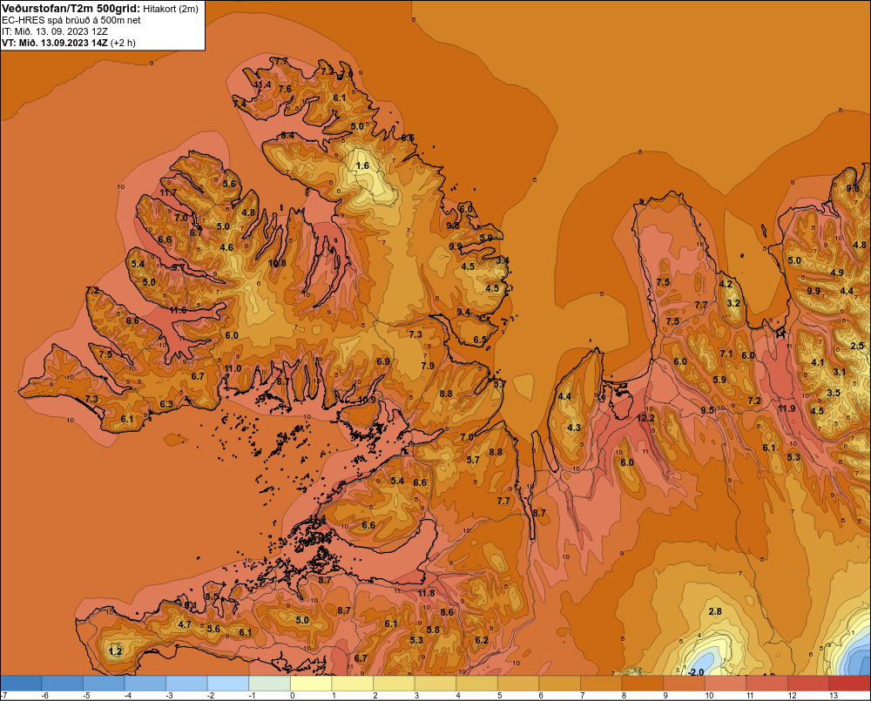This screenshot has height=701, width=871.
Task: Select the '4.9' temperature value
Action: point(837,273)
